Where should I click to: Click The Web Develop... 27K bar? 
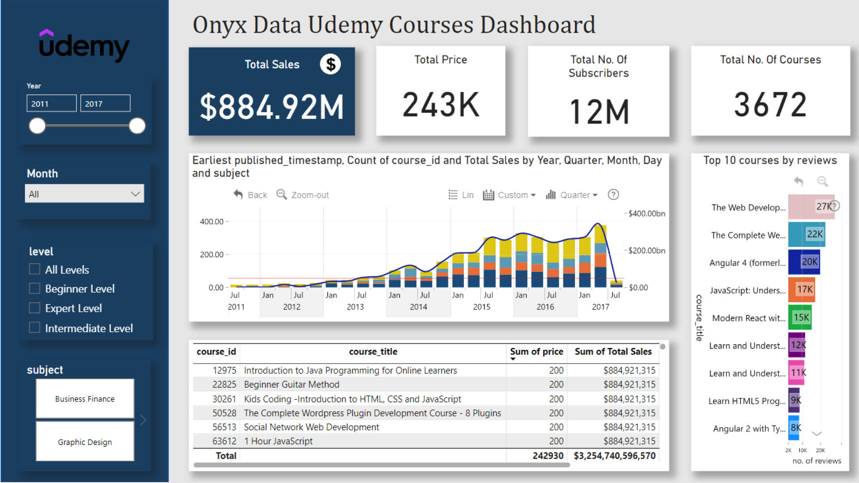tap(811, 207)
